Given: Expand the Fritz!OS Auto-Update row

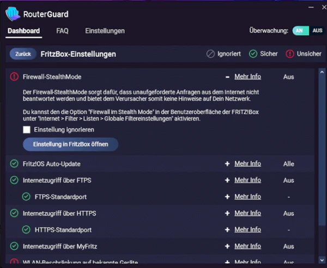Looking at the screenshot, I should point(227,164).
